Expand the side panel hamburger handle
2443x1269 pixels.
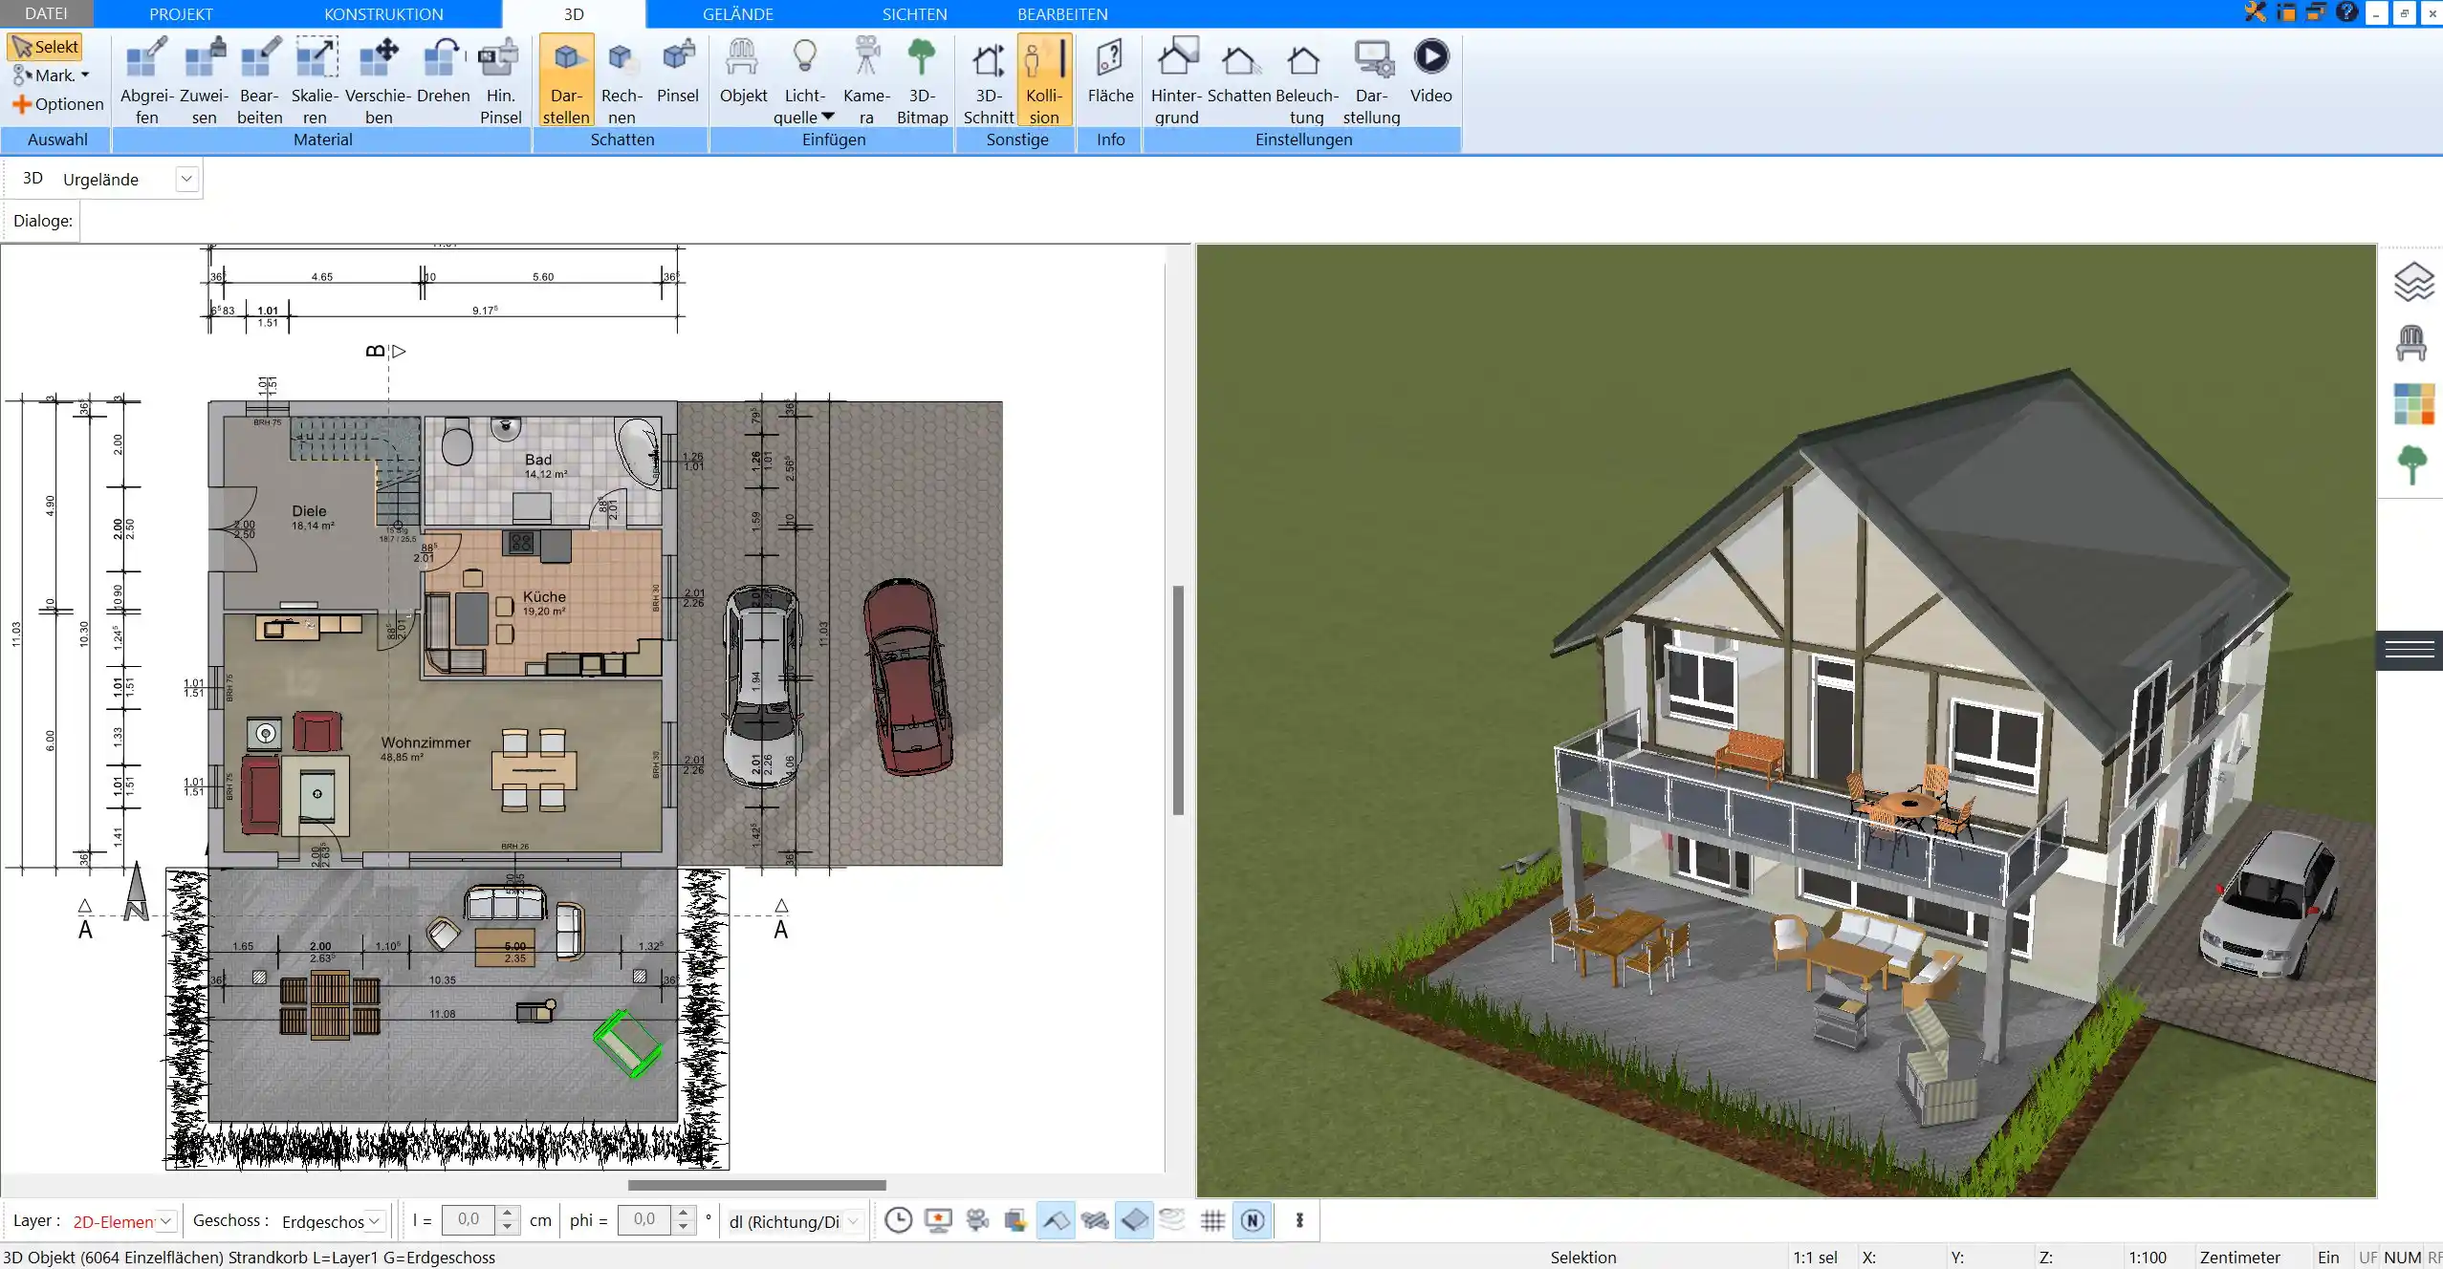2410,650
